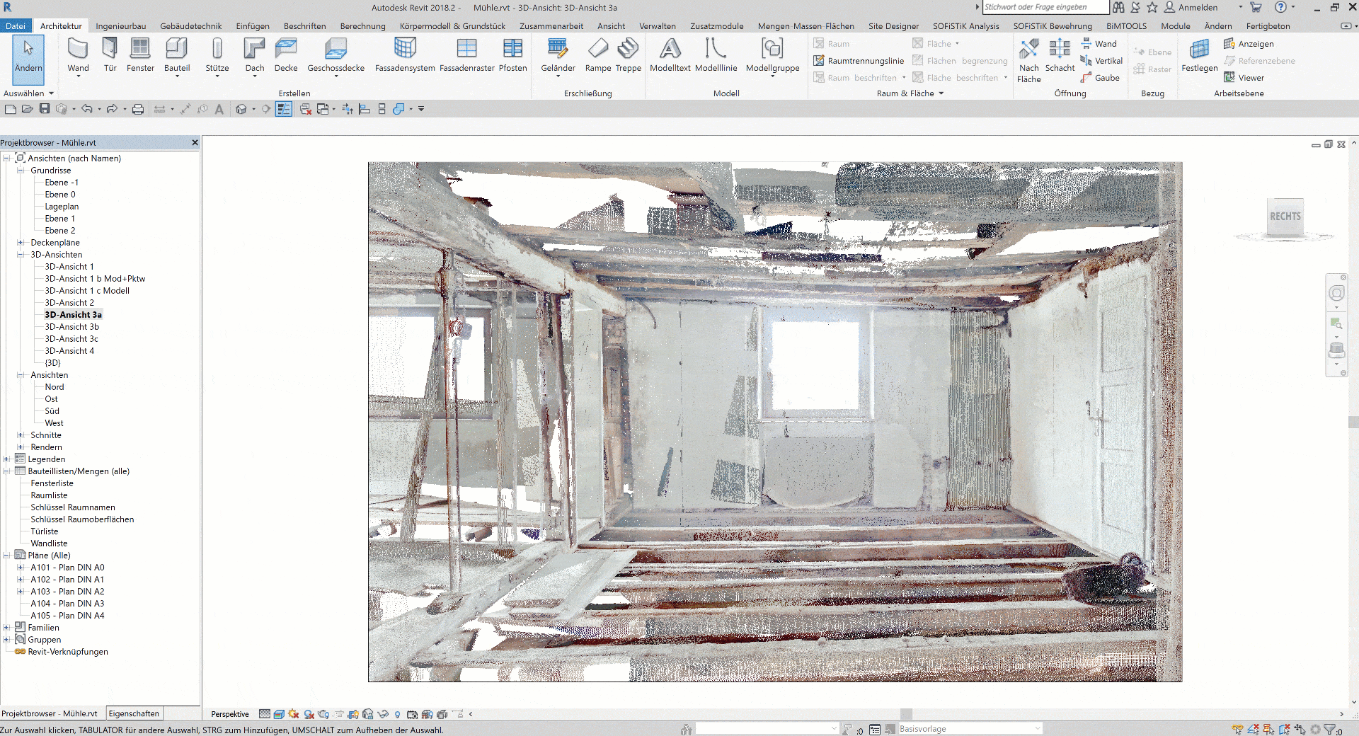Open the Ansicht ribbon tab

pos(611,26)
